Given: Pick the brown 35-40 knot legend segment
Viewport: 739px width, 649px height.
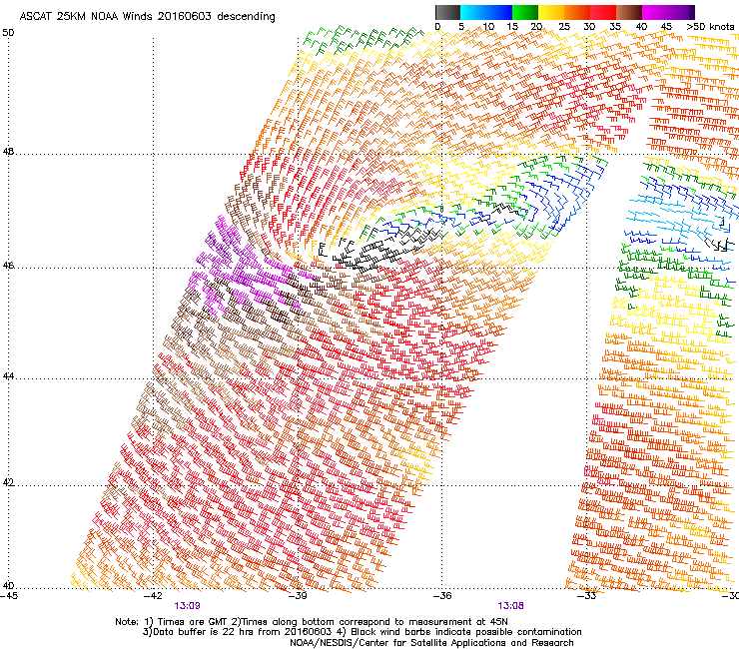Looking at the screenshot, I should coord(629,12).
